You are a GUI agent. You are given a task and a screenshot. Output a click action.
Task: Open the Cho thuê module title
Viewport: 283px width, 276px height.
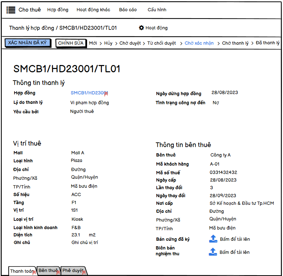(30, 10)
